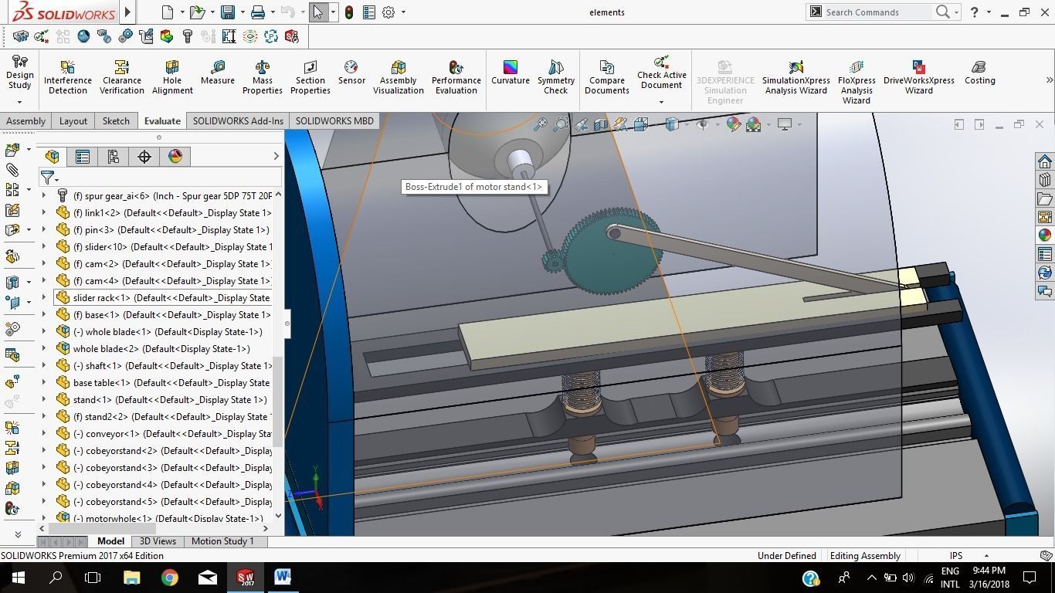Viewport: 1055px width, 593px height.
Task: Expand link1<2> tree node
Action: [x=44, y=212]
